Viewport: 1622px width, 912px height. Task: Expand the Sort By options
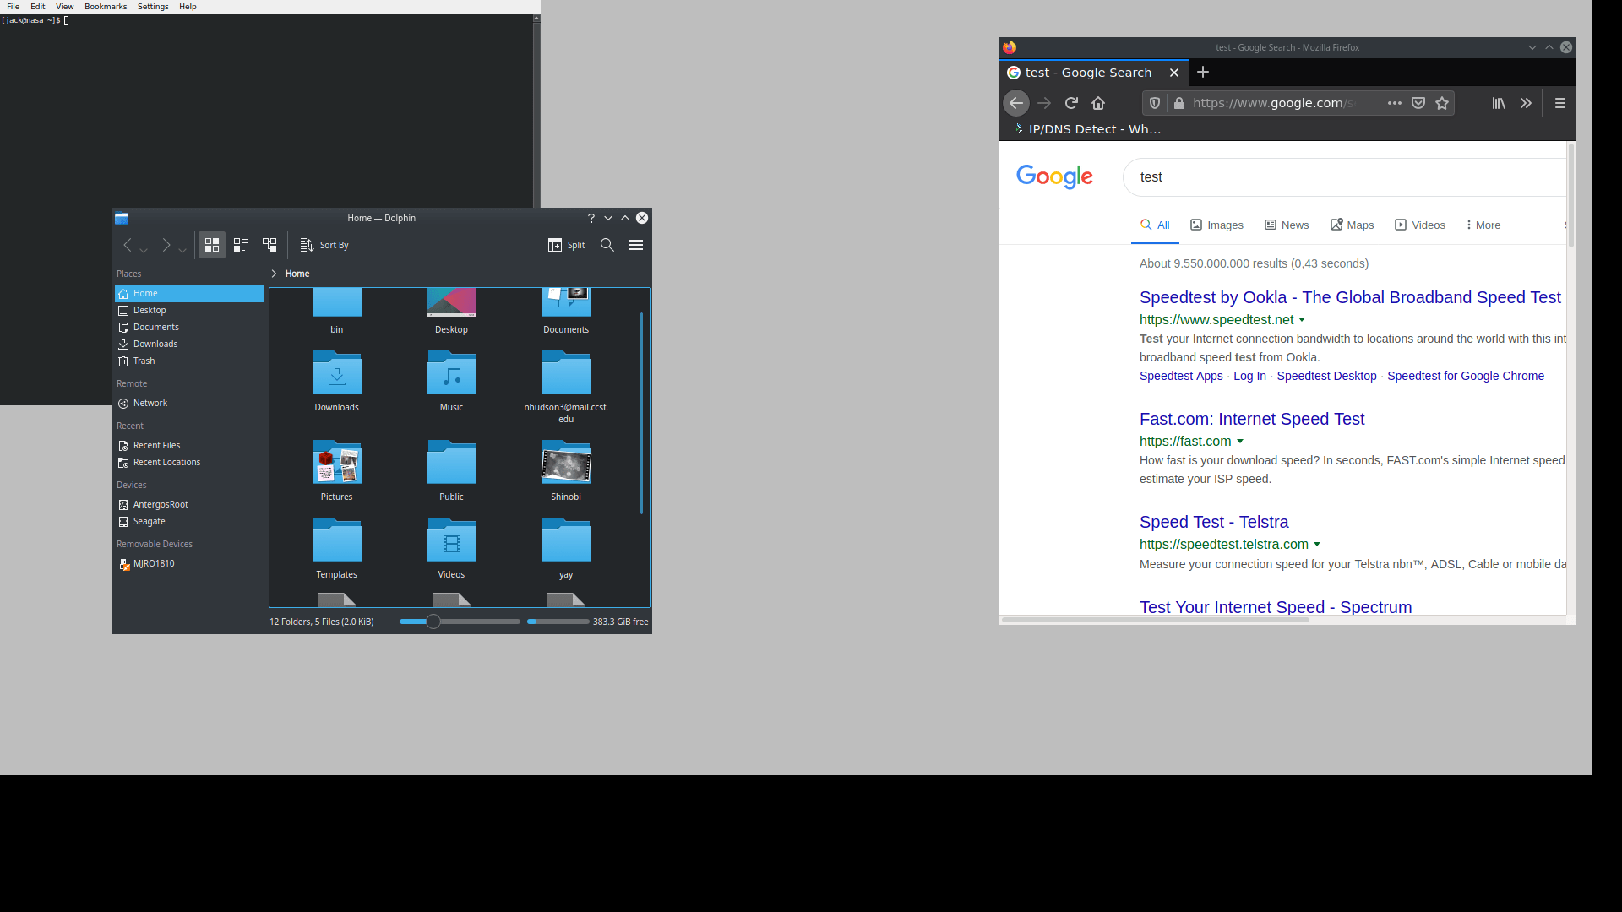(324, 245)
